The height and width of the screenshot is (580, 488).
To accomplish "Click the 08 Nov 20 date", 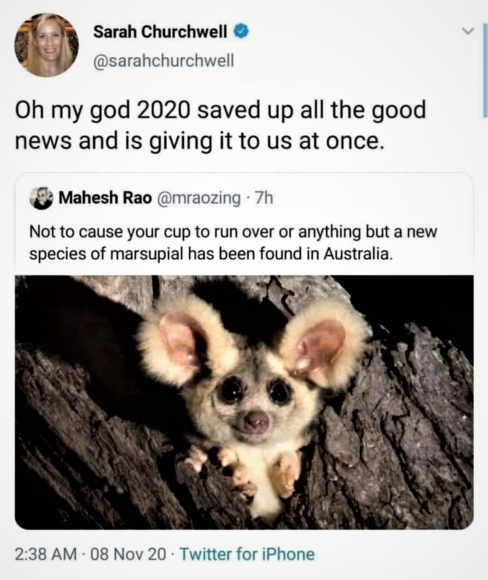I will (x=129, y=554).
